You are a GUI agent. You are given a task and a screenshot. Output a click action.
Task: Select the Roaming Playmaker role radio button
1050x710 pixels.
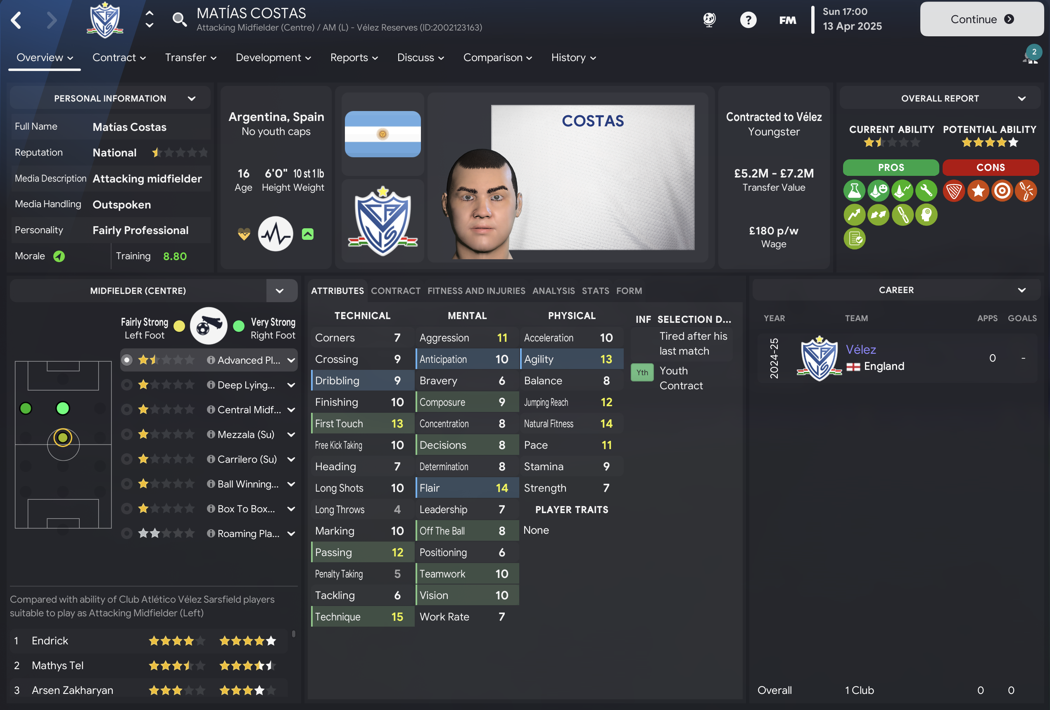tap(127, 533)
